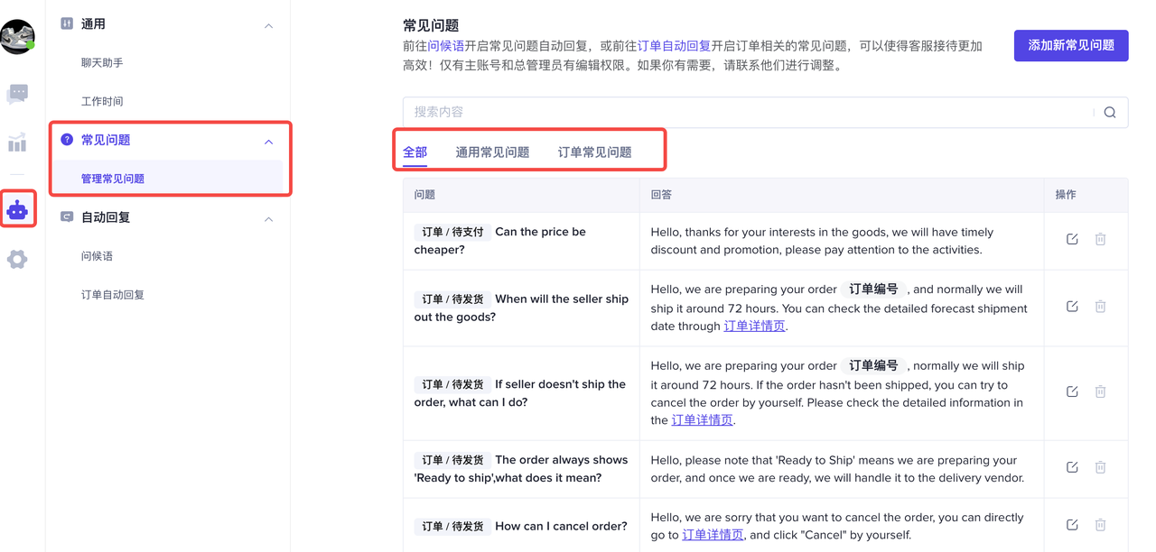Switch to the 通用常见问题 tab
Screen dimensions: 1156x552
pos(492,152)
